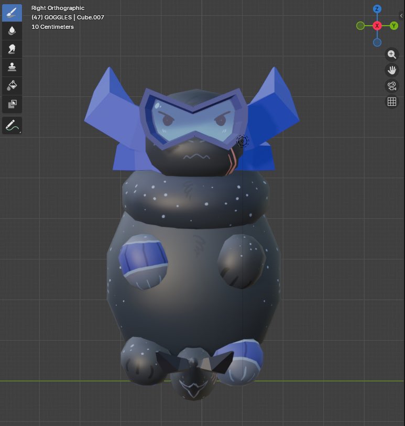This screenshot has height=426, width=405.
Task: Switch orthographic/perspective with grid icon
Action: [392, 102]
